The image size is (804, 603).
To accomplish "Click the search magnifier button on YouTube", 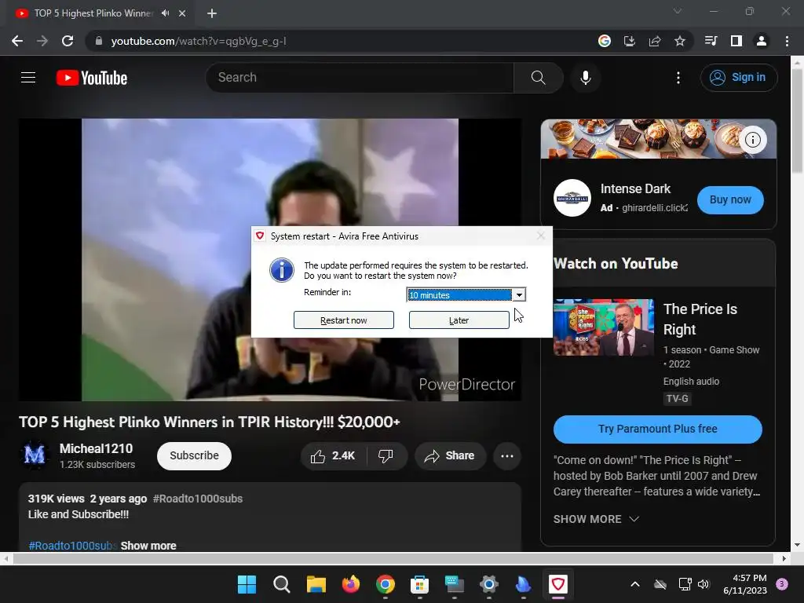I will (538, 78).
